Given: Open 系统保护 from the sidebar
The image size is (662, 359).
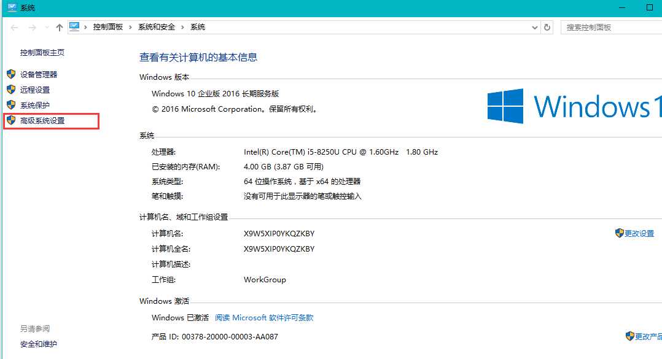Looking at the screenshot, I should point(35,105).
